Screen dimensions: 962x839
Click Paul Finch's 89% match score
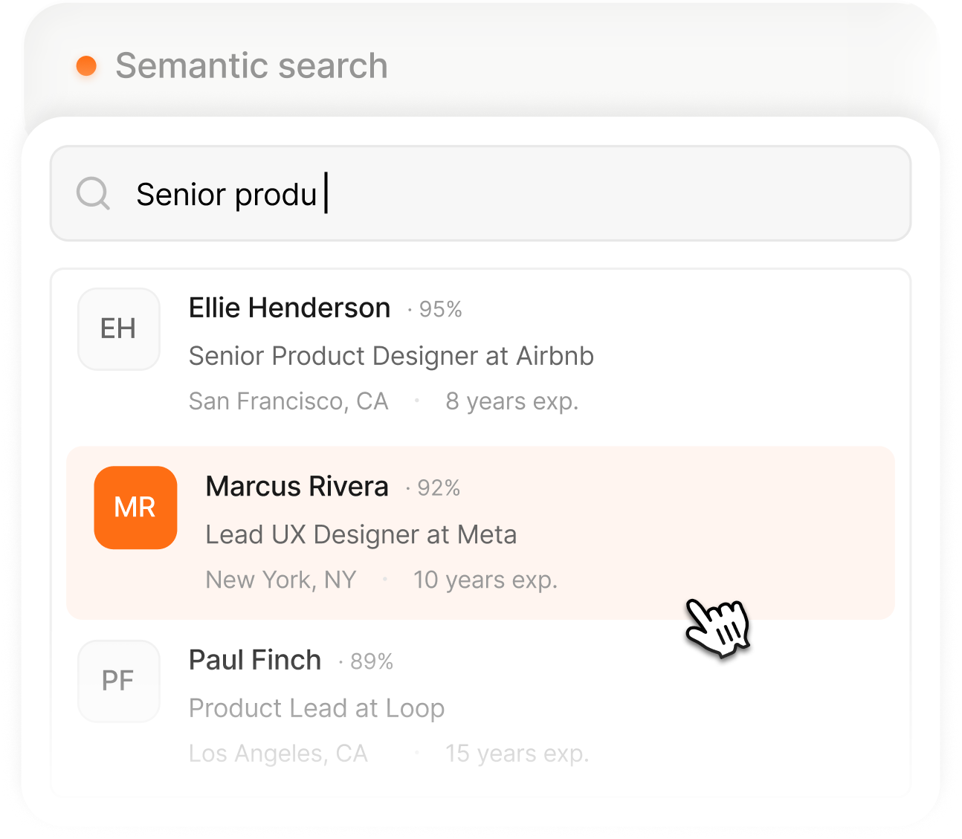(369, 661)
